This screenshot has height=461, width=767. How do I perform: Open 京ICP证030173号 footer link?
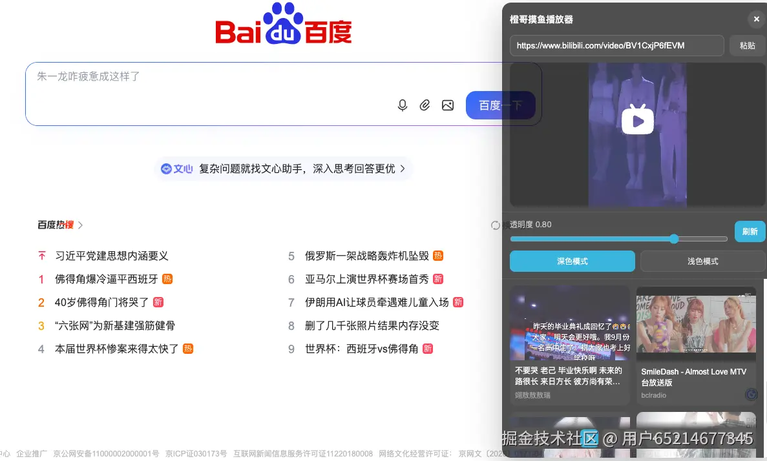coord(196,454)
